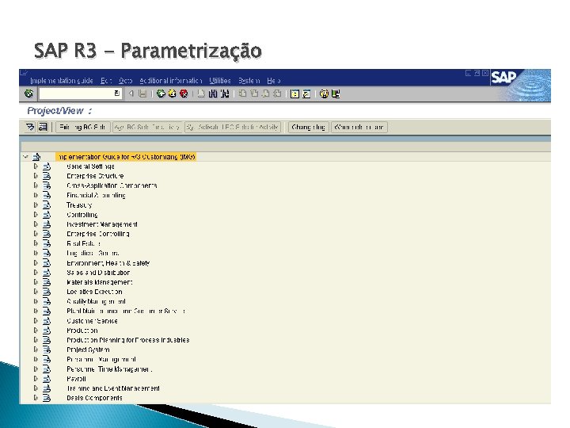This screenshot has width=570, height=428.
Task: Click the BC Sets for Activity button
Action: [x=147, y=127]
